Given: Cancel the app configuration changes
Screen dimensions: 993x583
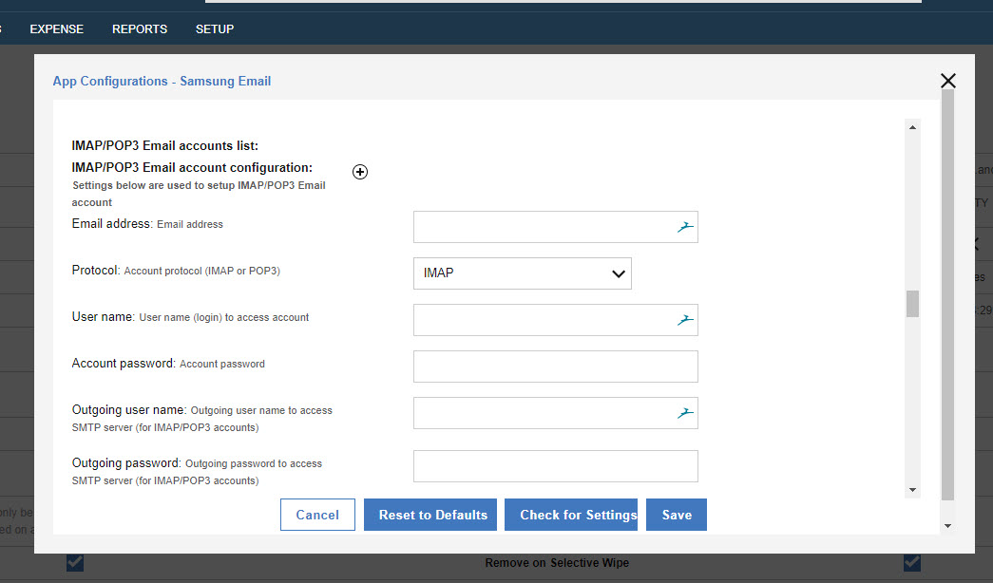Looking at the screenshot, I should point(317,514).
